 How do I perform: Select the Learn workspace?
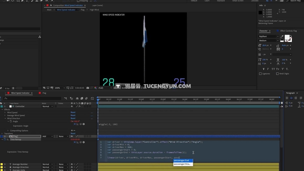tap(207, 1)
